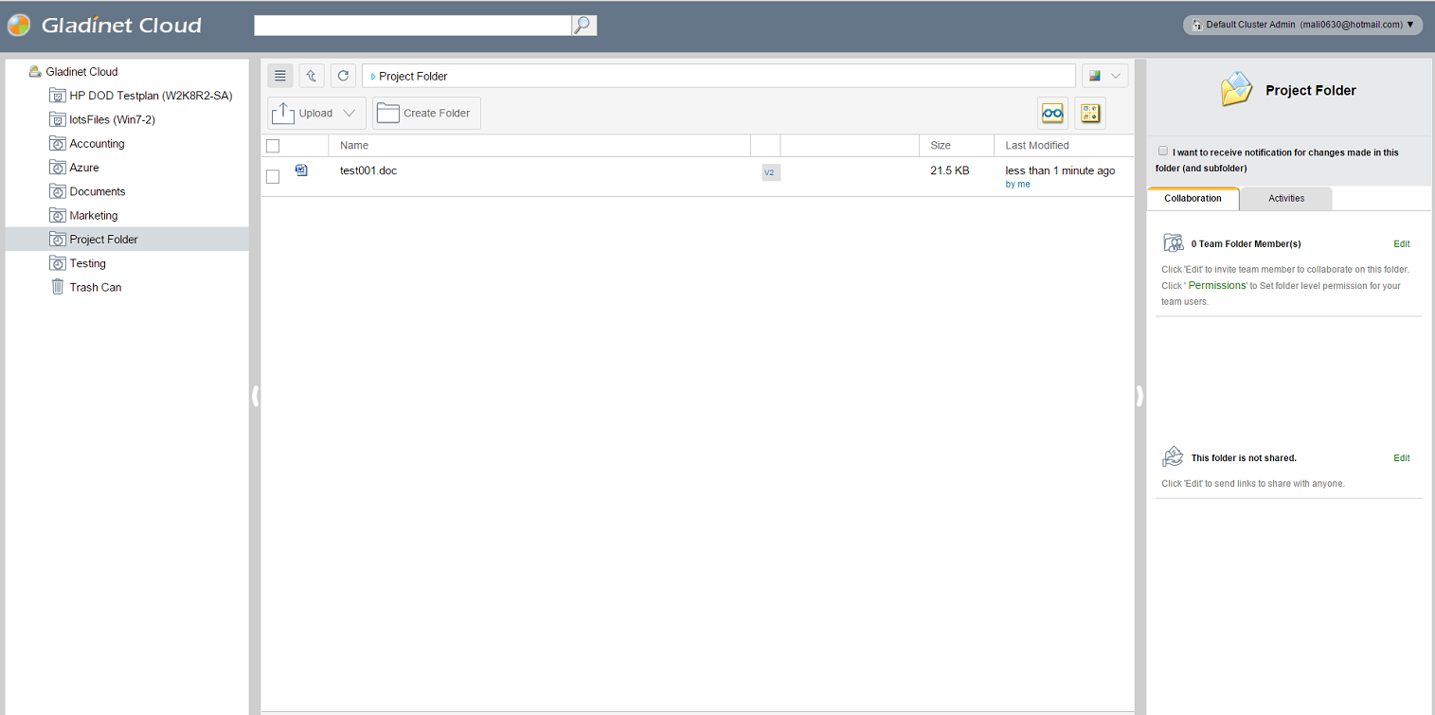Refresh the folder listing
This screenshot has height=715, width=1435.
pos(343,76)
